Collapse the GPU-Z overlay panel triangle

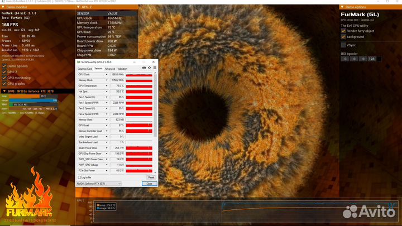pos(79,7)
